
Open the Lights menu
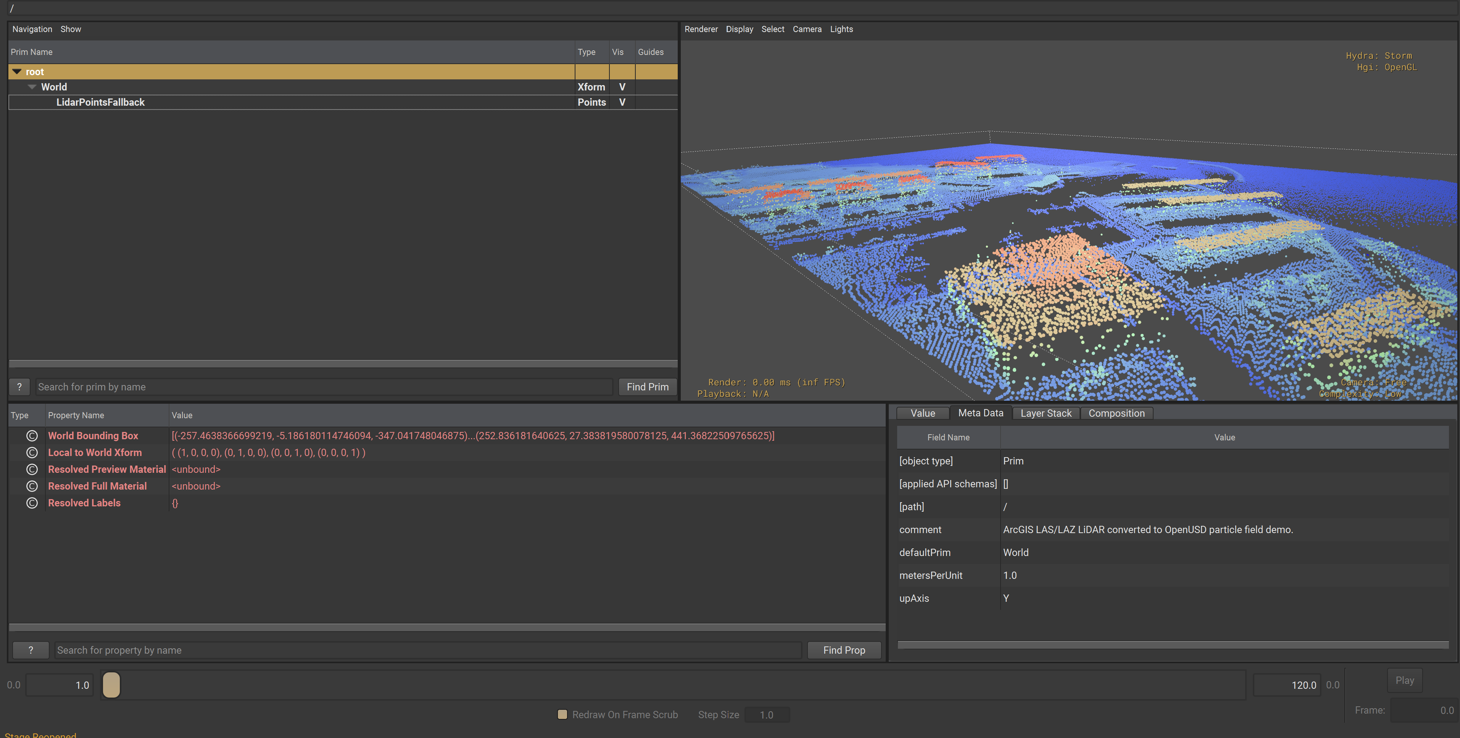click(841, 29)
